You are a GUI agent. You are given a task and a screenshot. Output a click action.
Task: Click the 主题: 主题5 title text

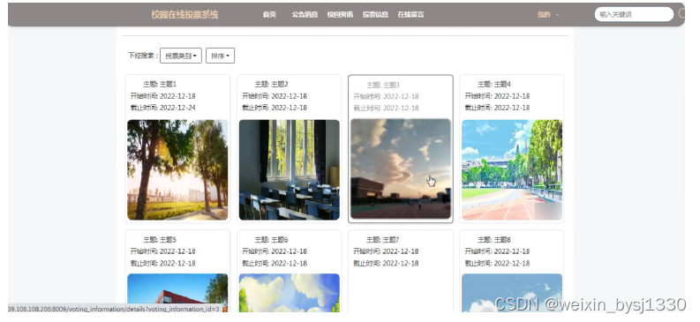[x=160, y=240]
